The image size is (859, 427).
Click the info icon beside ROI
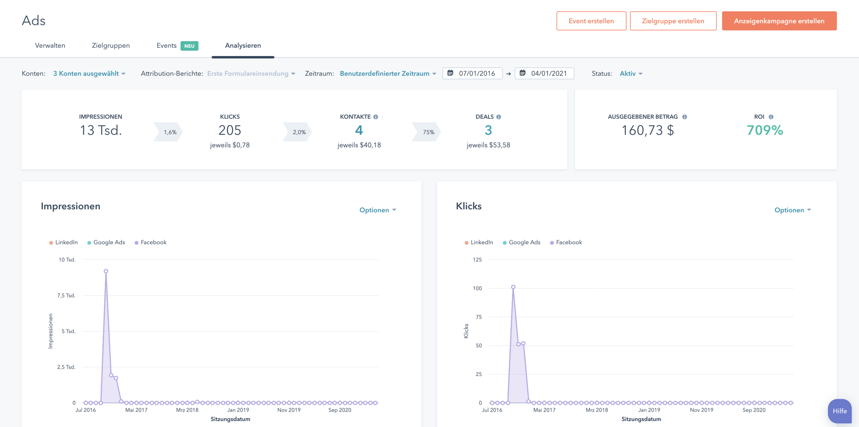coord(771,117)
